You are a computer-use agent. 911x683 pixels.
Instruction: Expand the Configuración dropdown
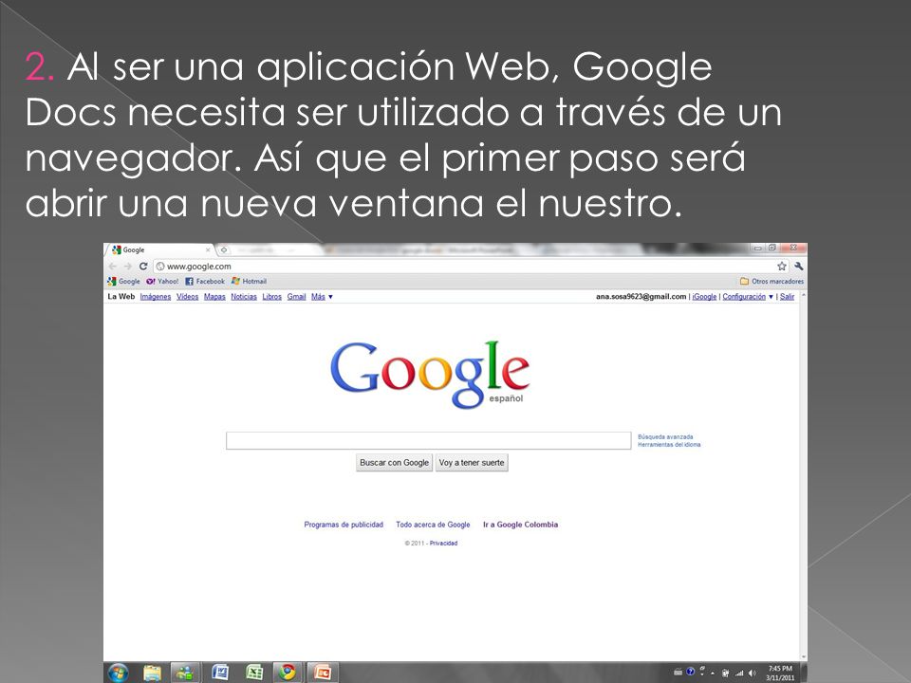747,296
